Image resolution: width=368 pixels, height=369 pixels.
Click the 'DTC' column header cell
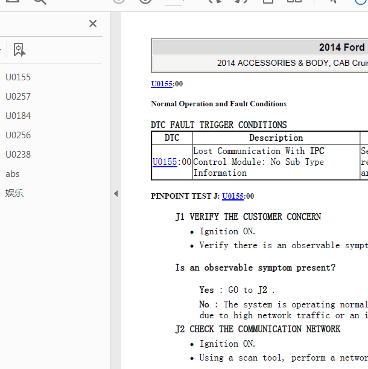172,138
